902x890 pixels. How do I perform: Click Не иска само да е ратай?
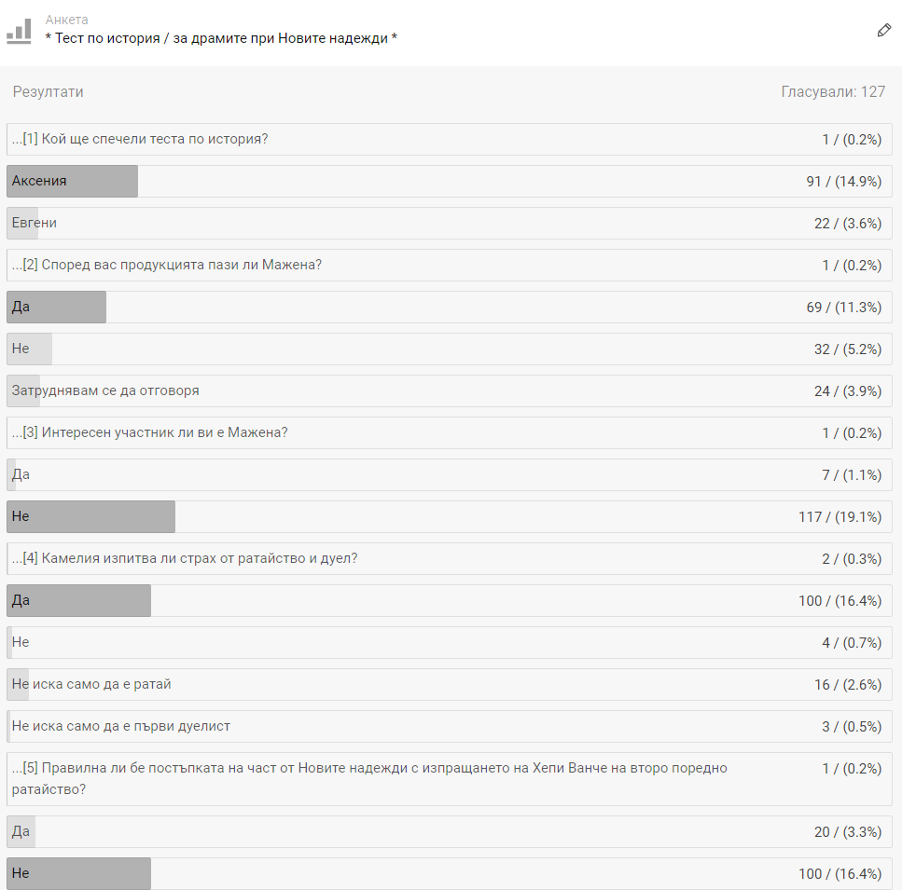pyautogui.click(x=450, y=684)
